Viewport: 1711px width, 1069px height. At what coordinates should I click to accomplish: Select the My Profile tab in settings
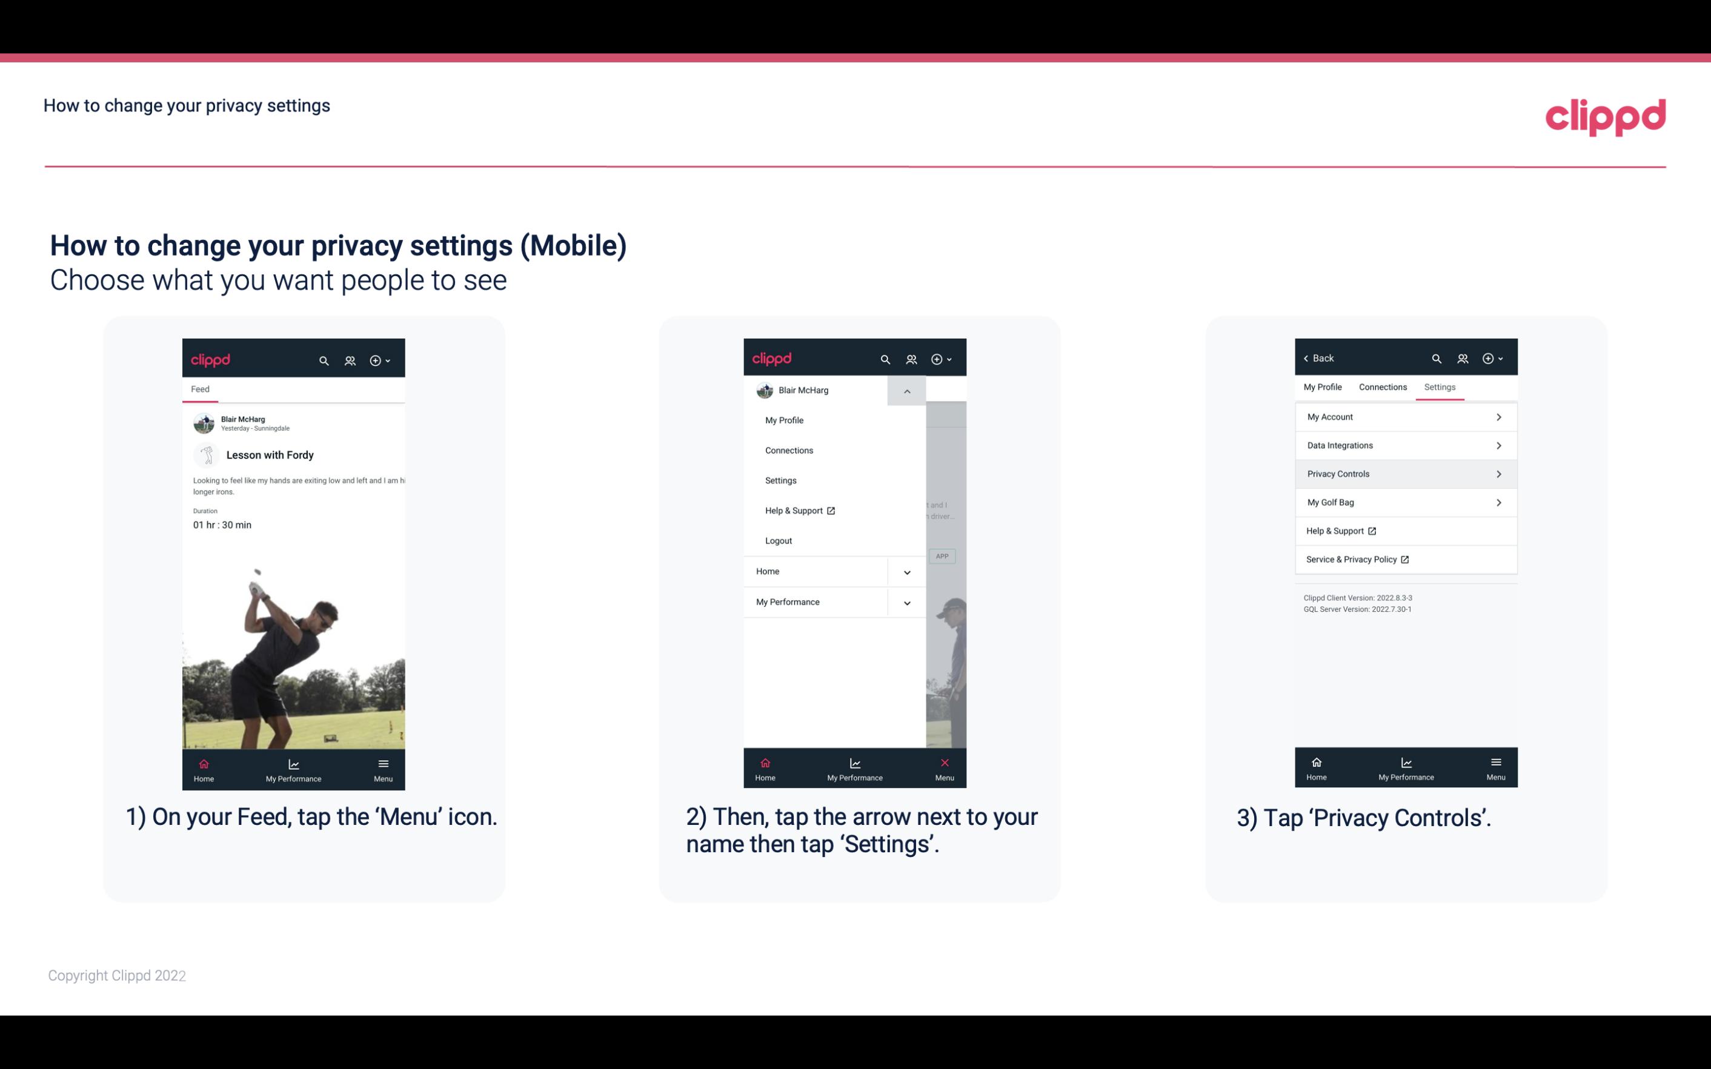(1324, 386)
